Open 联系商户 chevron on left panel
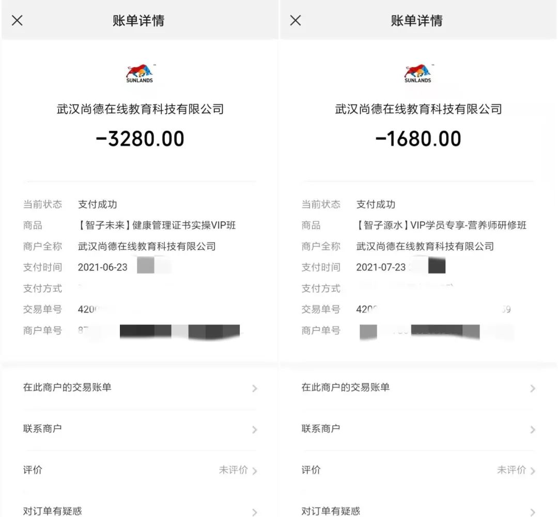The height and width of the screenshot is (517, 558). tap(254, 430)
